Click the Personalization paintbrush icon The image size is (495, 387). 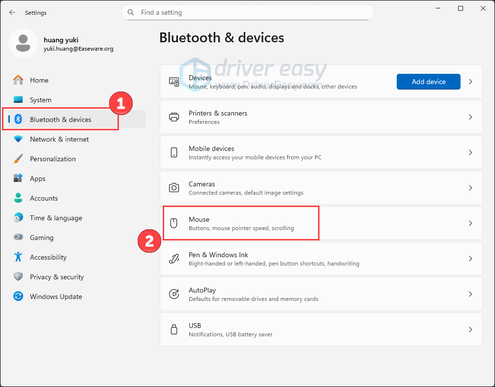[18, 159]
